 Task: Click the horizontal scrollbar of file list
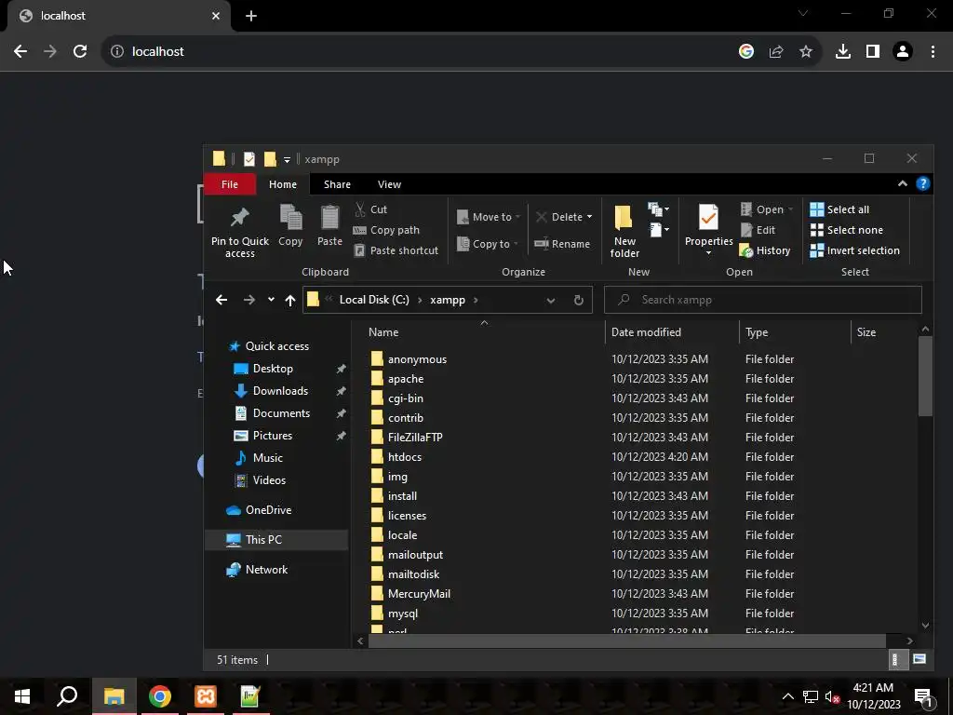click(626, 641)
